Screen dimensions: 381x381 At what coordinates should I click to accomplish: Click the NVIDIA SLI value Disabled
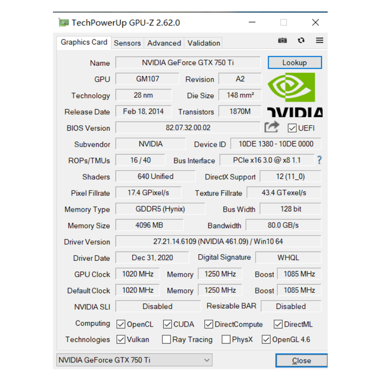click(x=158, y=306)
